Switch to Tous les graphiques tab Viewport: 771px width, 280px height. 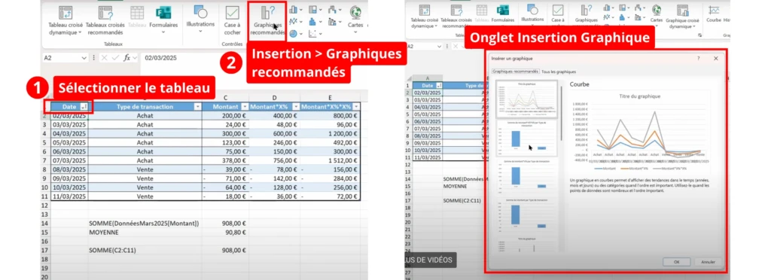click(559, 72)
